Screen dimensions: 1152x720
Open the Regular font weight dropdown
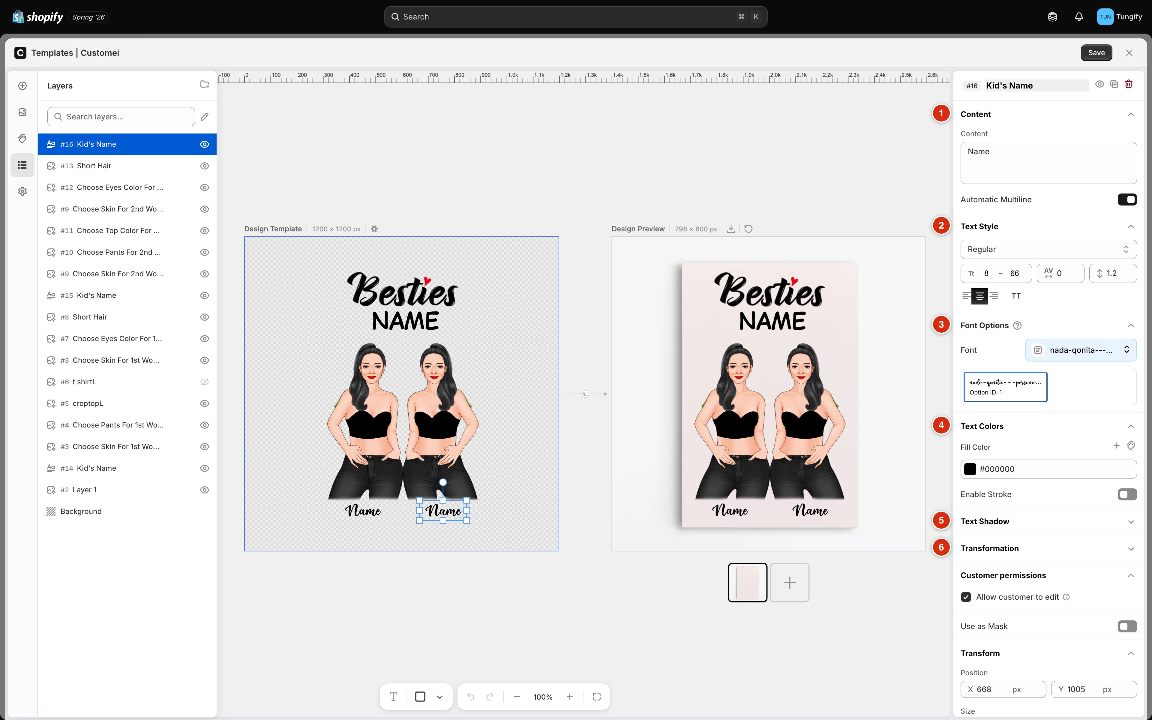[x=1048, y=250]
